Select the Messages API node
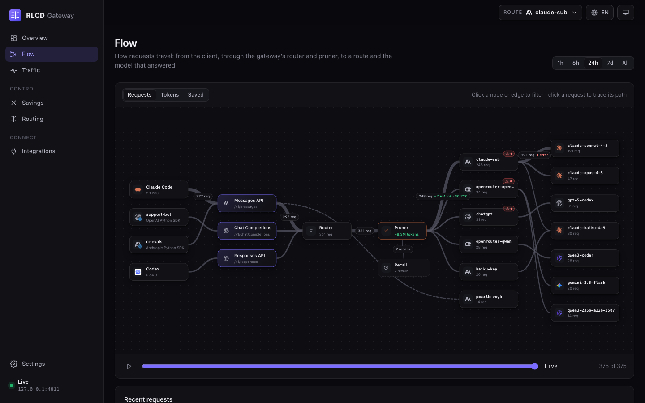Image resolution: width=645 pixels, height=403 pixels. [247, 203]
